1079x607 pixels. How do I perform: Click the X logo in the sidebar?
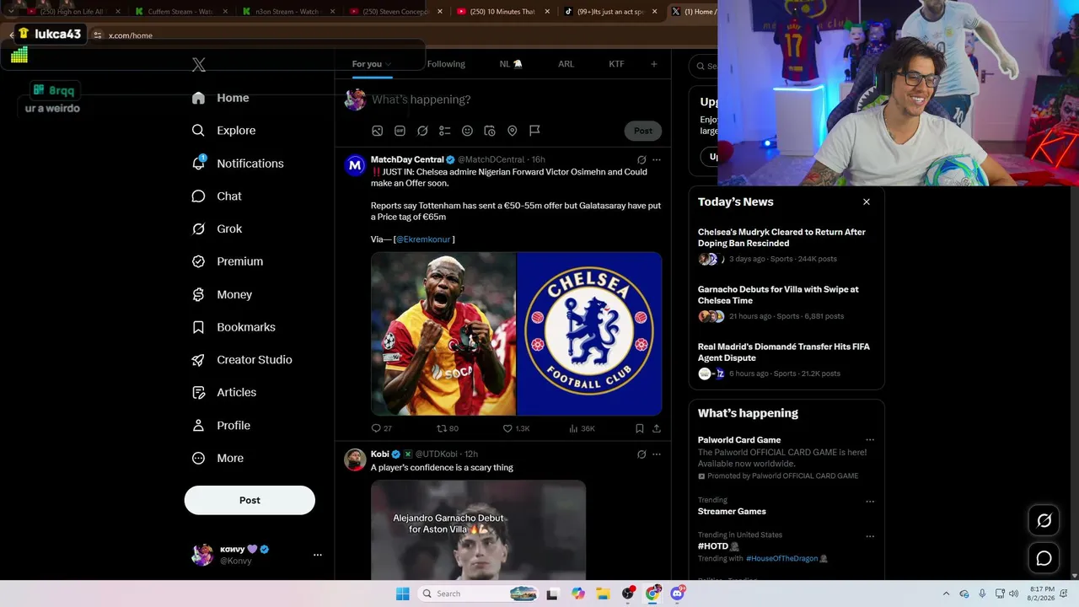[x=199, y=64]
